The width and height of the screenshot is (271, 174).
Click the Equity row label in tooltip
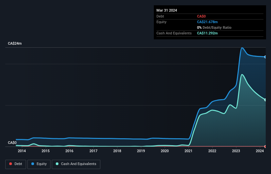[161, 22]
